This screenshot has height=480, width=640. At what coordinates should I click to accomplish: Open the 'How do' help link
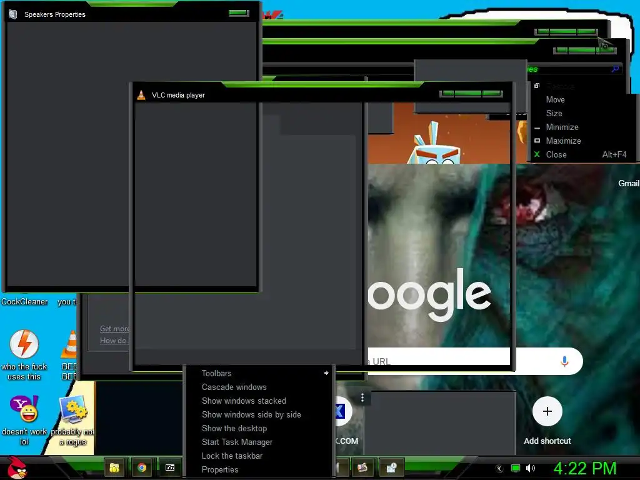tap(114, 341)
